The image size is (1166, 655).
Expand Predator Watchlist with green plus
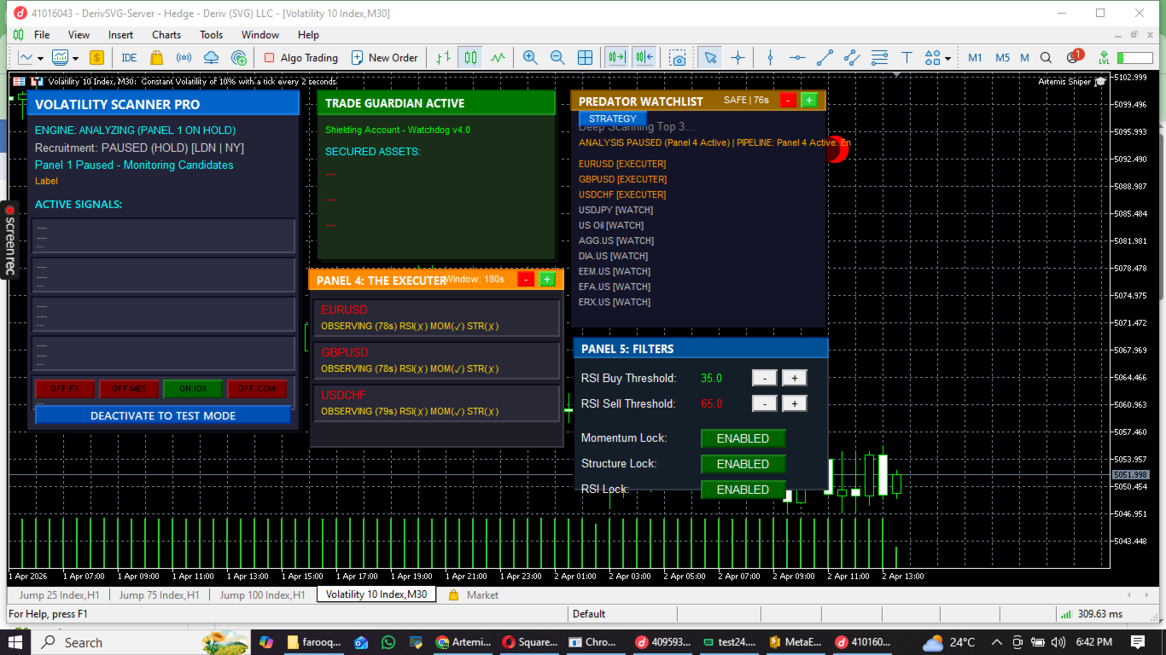point(808,100)
